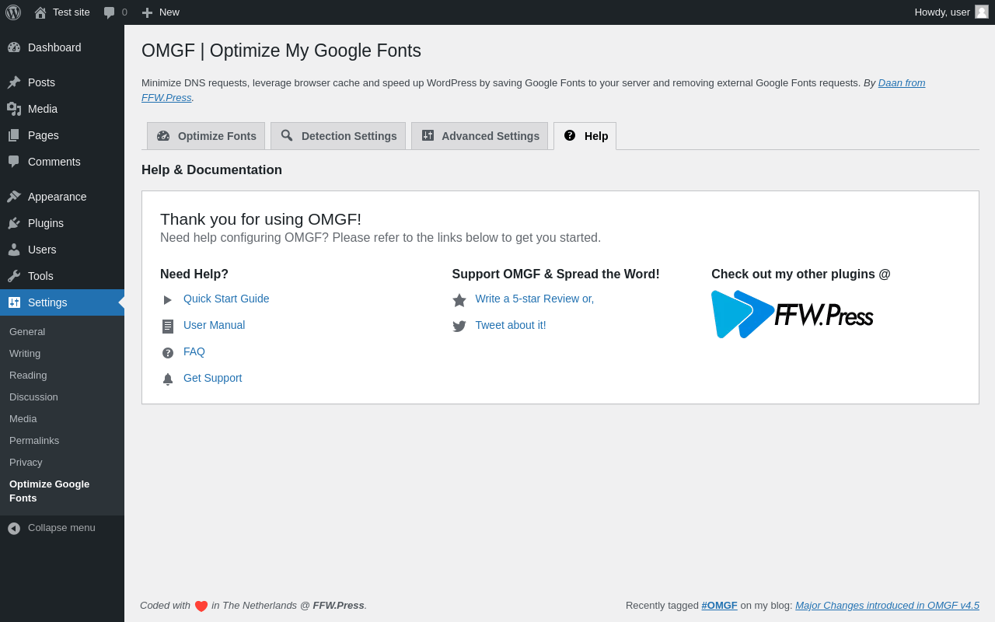
Task: Click the Collapse menu label
Action: [x=61, y=527]
